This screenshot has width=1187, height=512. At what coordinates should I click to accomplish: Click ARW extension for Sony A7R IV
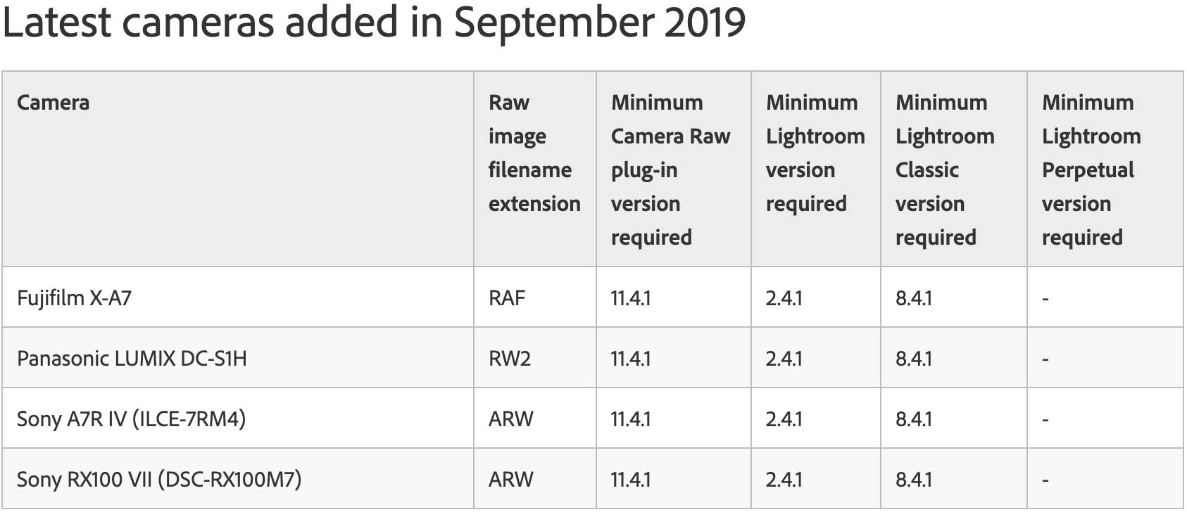[x=511, y=419]
